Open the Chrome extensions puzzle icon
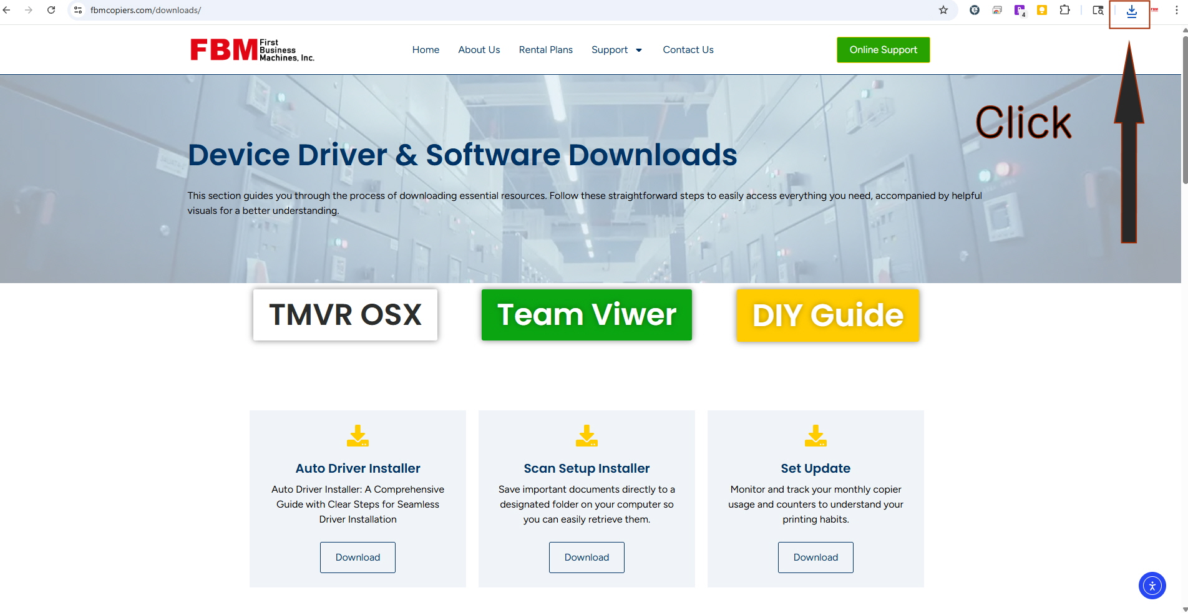 click(x=1064, y=10)
